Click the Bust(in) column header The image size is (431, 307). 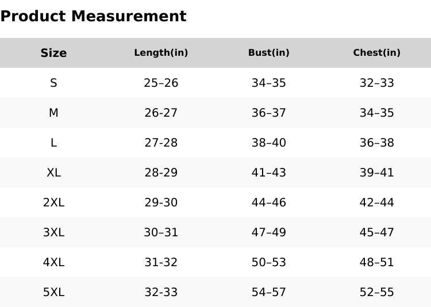coord(268,53)
